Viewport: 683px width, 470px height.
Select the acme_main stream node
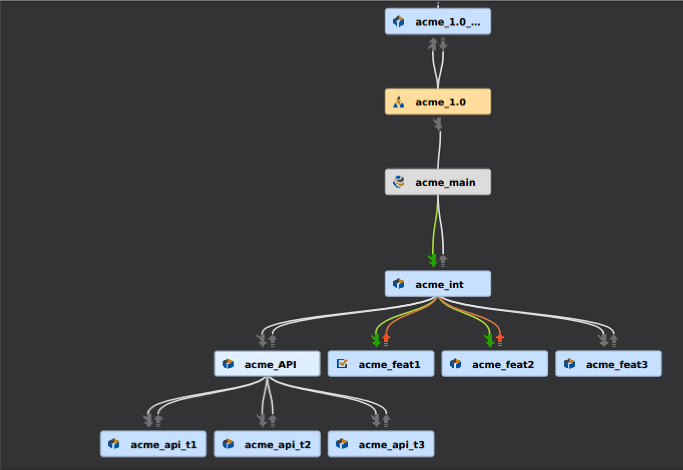438,182
